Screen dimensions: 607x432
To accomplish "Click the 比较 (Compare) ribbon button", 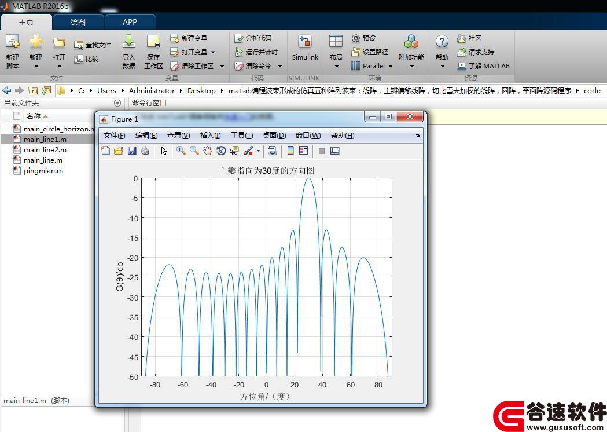I will [x=86, y=59].
